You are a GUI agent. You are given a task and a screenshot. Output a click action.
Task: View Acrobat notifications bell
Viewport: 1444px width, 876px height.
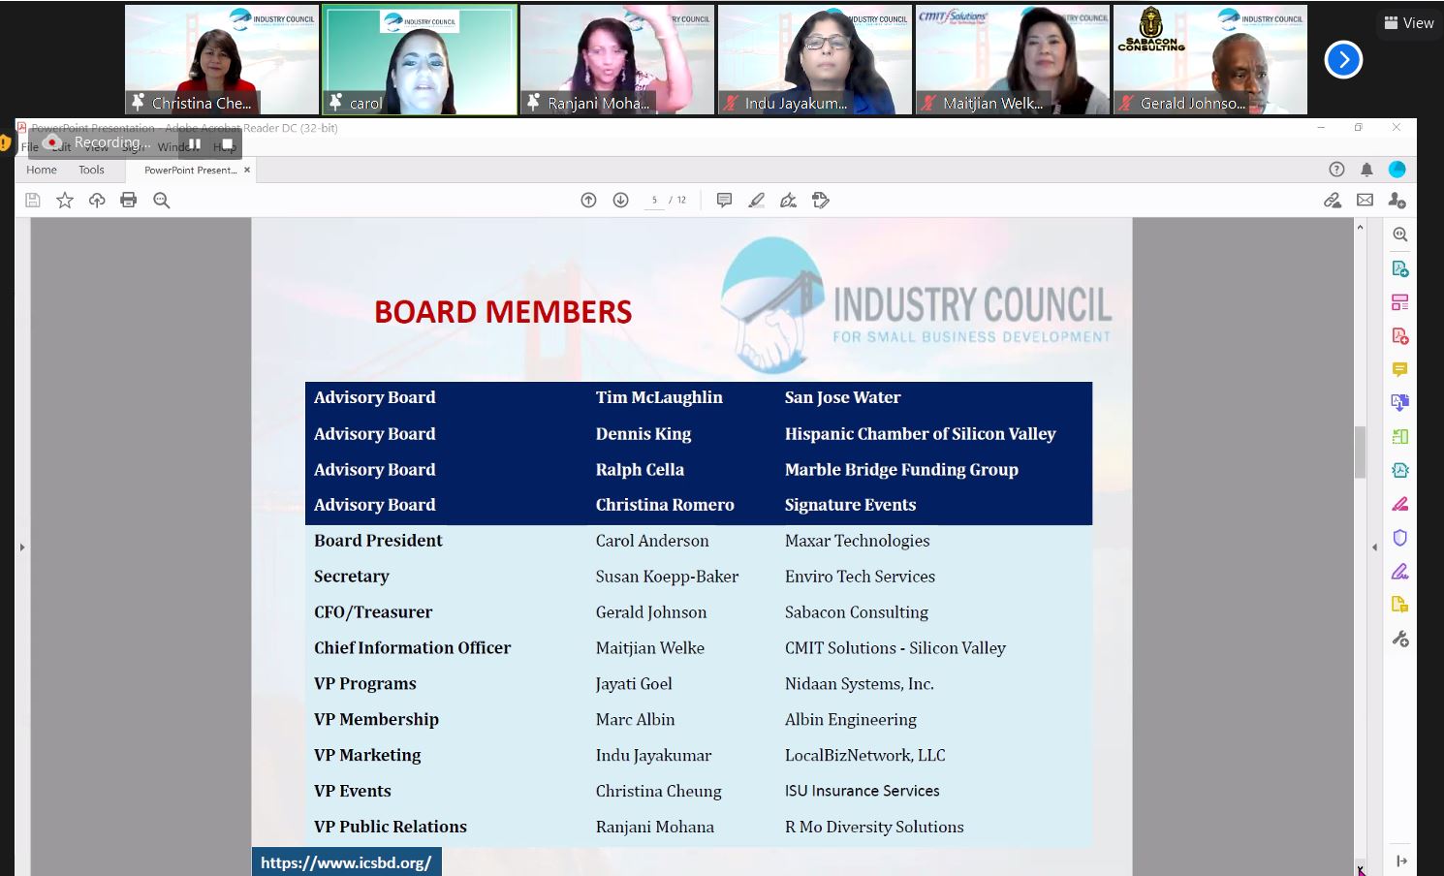click(1366, 170)
